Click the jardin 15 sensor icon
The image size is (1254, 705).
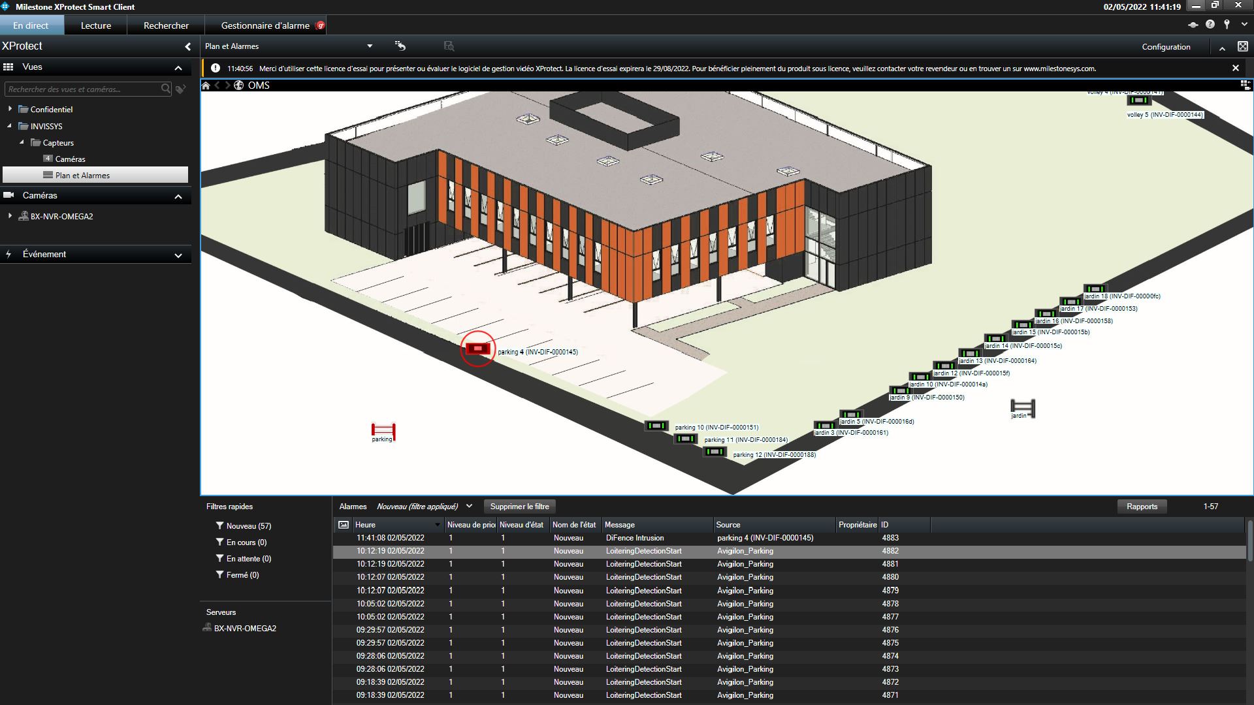(1022, 325)
